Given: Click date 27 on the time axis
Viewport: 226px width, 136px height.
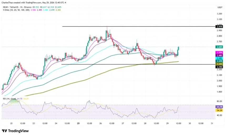Looking at the screenshot, I should 123,123.
